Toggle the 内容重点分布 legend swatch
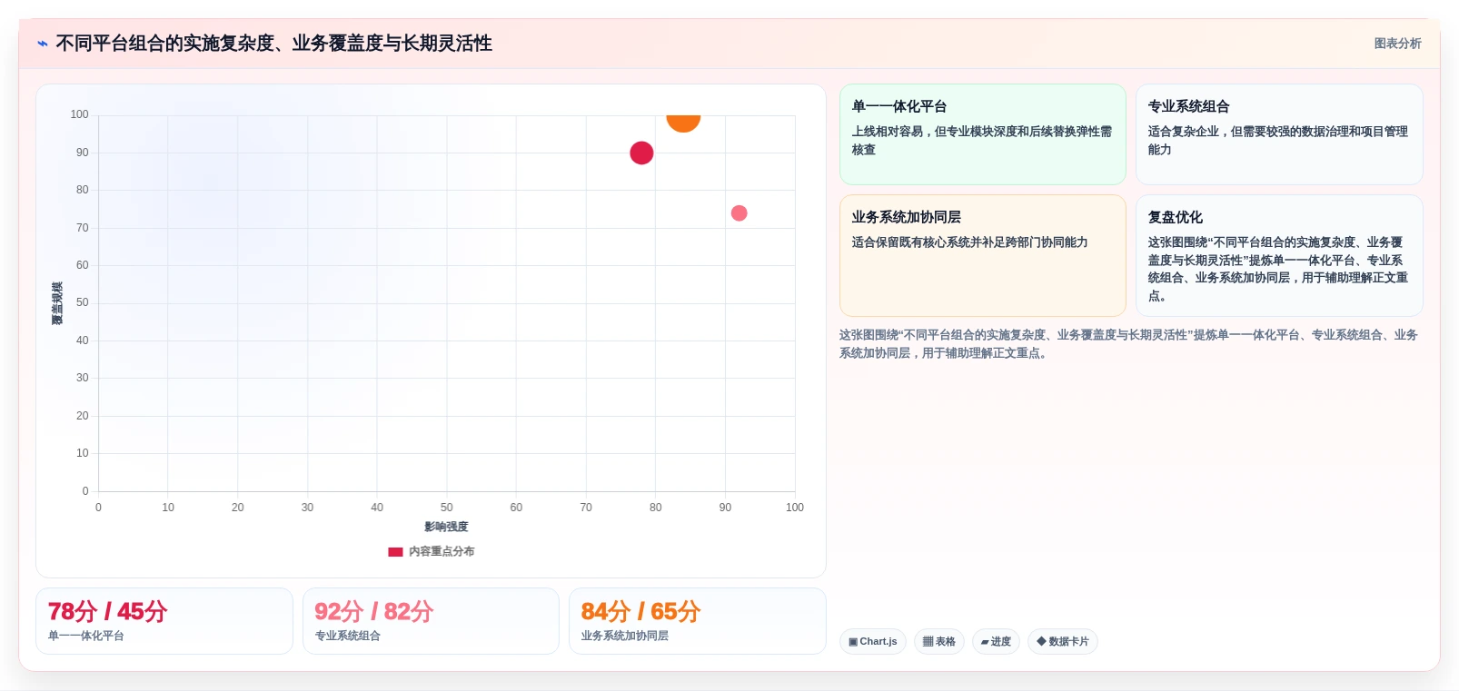 pyautogui.click(x=395, y=551)
